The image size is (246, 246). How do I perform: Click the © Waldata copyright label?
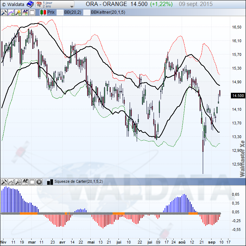pos(13,4)
